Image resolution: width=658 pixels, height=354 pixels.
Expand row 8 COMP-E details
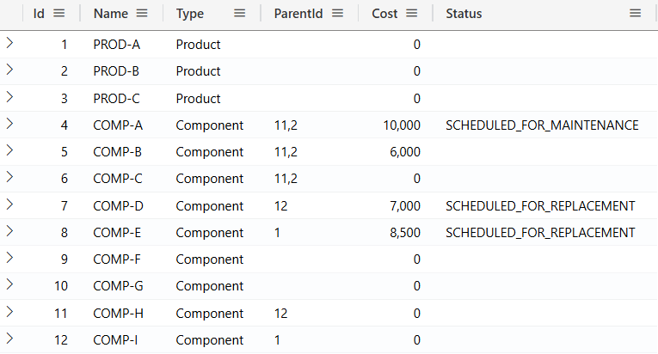10,231
